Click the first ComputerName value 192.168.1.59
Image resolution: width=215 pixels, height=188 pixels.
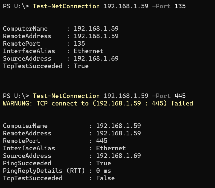pos(96,29)
